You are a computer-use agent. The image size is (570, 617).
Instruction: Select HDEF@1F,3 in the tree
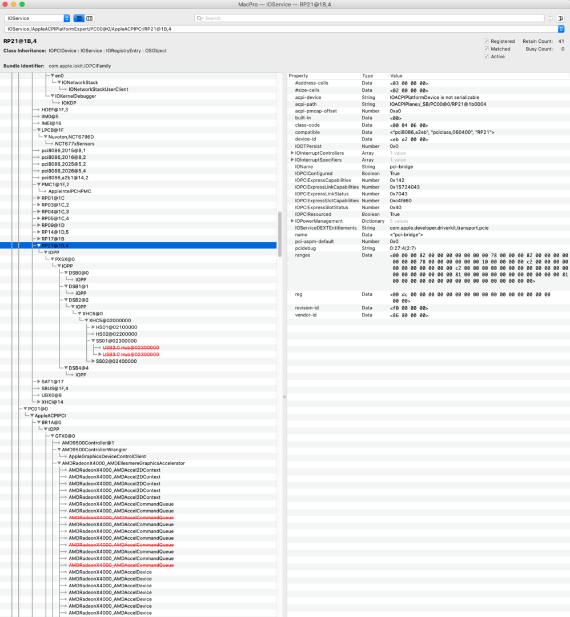coord(55,110)
